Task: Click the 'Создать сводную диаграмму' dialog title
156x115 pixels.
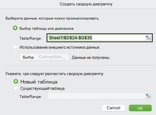Action: click(86, 4)
